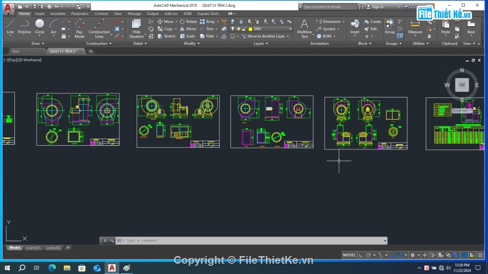
Task: Toggle group selection on/off button
Action: (x=400, y=36)
